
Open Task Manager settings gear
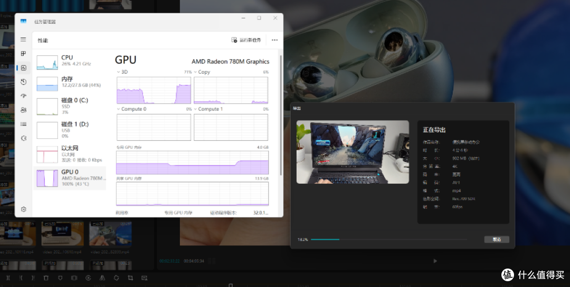[x=23, y=209]
